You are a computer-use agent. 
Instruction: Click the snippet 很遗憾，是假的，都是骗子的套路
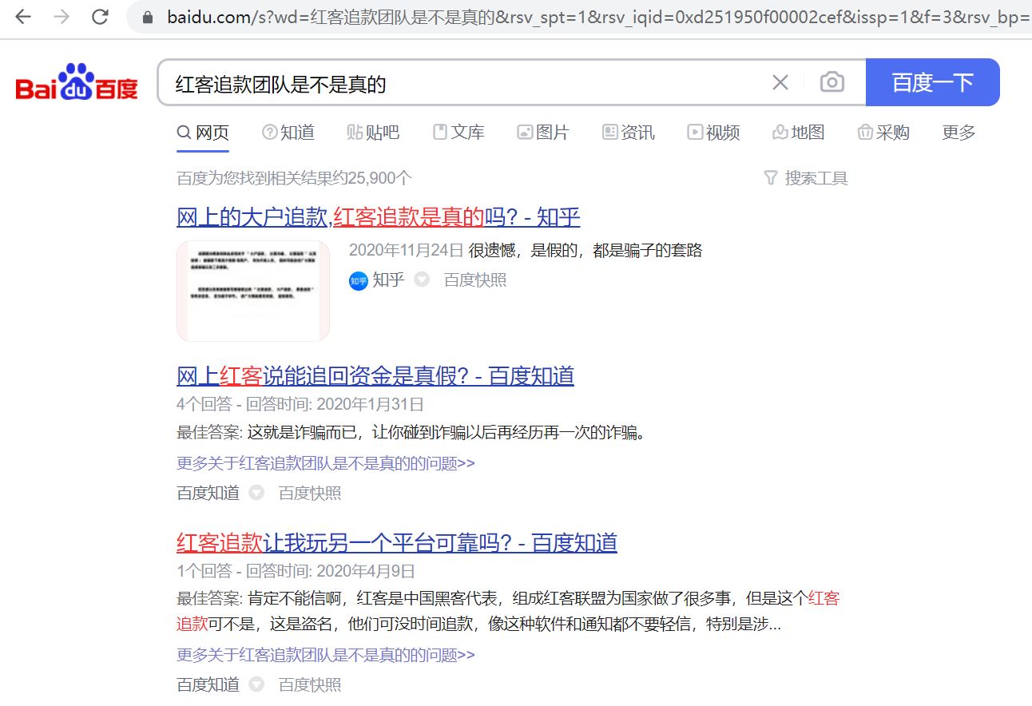(x=585, y=251)
